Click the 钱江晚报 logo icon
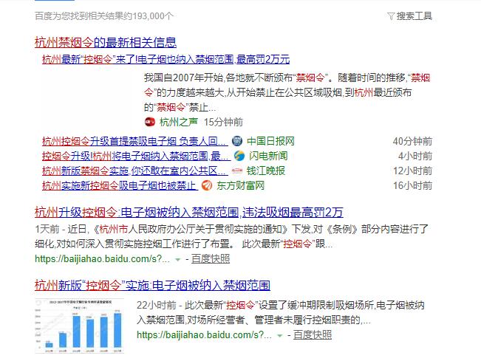481x364 pixels. pos(237,171)
